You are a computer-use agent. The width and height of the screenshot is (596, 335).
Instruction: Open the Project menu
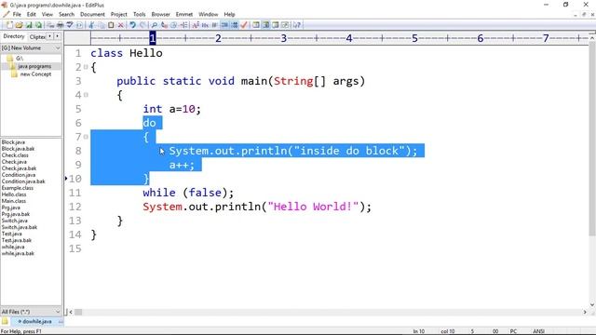118,15
